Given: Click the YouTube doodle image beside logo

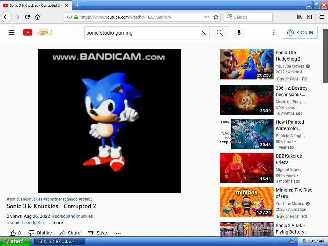Looking at the screenshot, I should click(45, 32).
